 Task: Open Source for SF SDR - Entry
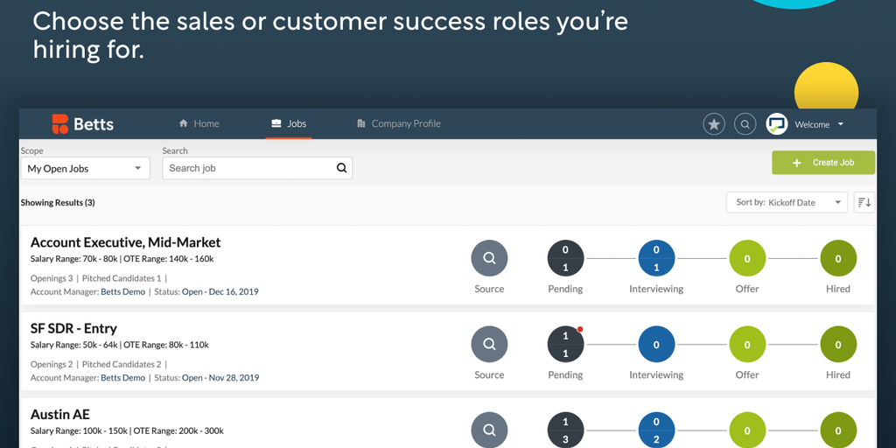coord(489,345)
